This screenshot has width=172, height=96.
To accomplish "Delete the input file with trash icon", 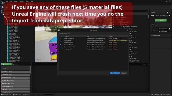I will pos(170,16).
